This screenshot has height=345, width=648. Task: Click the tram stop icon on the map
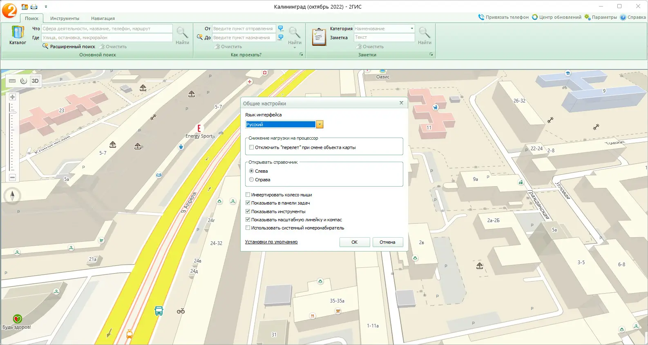[x=130, y=334]
